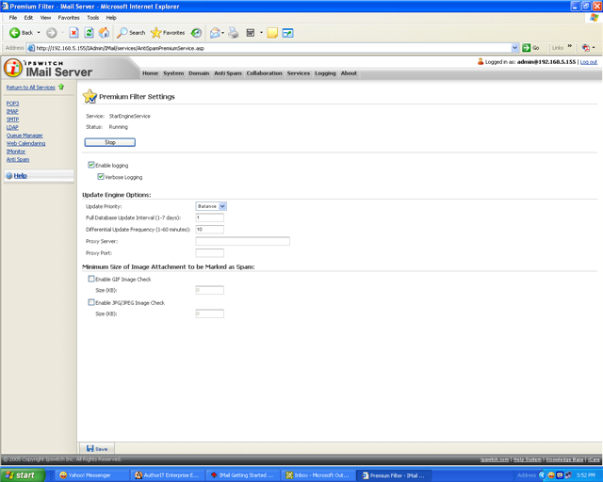Click the IMail Server logo
603x482 pixels.
click(x=48, y=69)
